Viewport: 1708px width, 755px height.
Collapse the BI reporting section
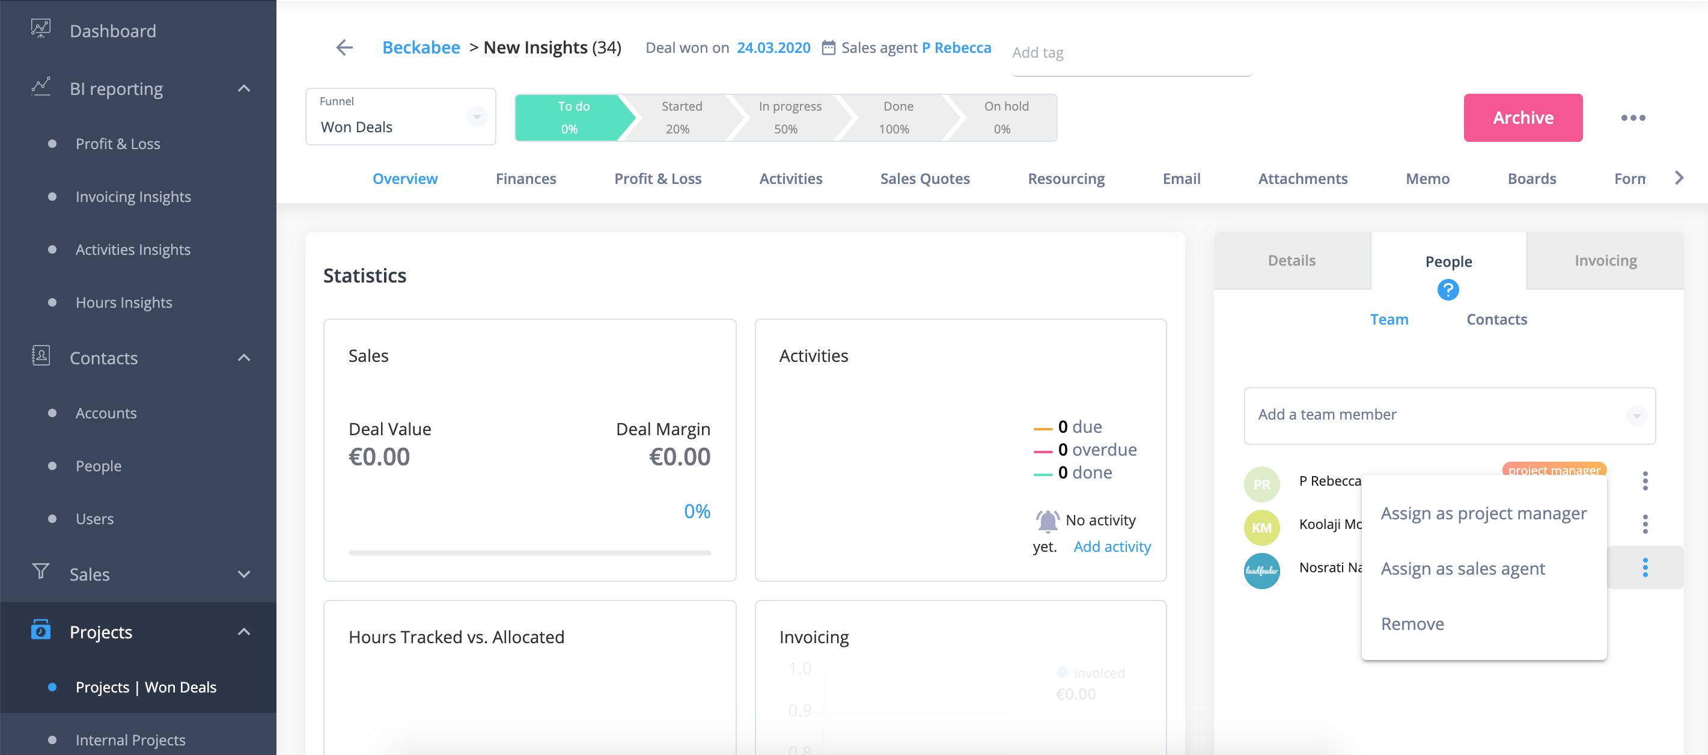click(x=244, y=88)
